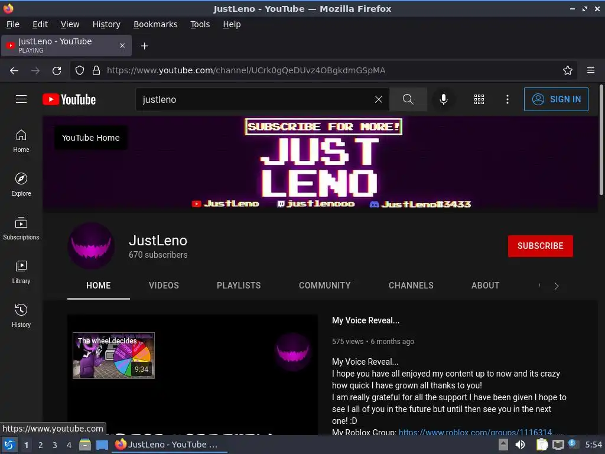Click show desktop icon in taskbar

click(102, 445)
